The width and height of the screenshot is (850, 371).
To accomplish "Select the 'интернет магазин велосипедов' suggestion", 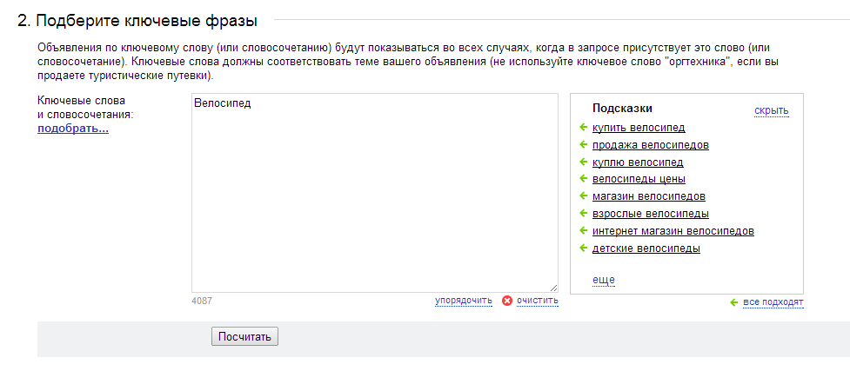I will pos(673,231).
